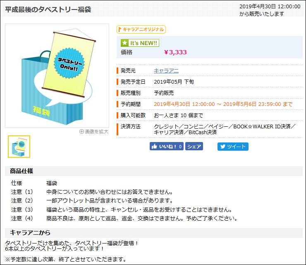Click the like count showing 0
This screenshot has height=265, width=306.
point(180,147)
